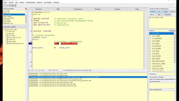Click the save diskette toolbar icon
Image resolution: width=179 pixels, height=101 pixels.
point(13,6)
